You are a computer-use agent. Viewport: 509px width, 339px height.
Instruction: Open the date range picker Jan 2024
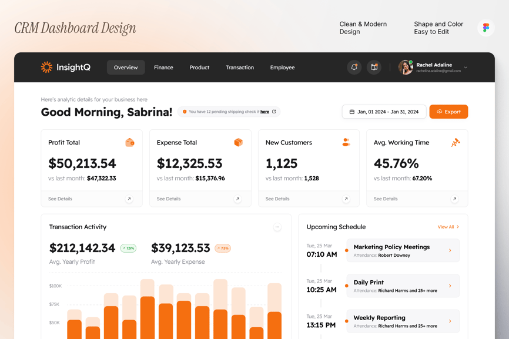pyautogui.click(x=384, y=112)
